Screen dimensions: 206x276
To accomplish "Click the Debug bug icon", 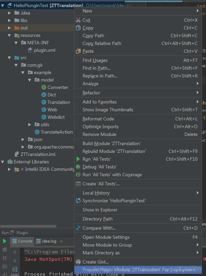I will tap(78, 167).
